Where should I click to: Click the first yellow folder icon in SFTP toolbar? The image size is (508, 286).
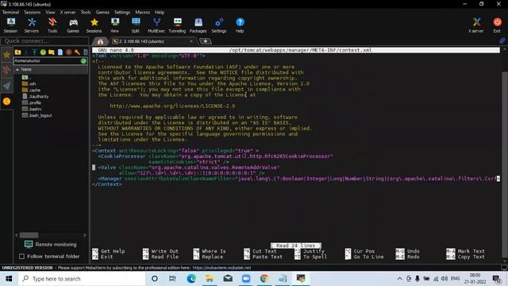coord(17,52)
